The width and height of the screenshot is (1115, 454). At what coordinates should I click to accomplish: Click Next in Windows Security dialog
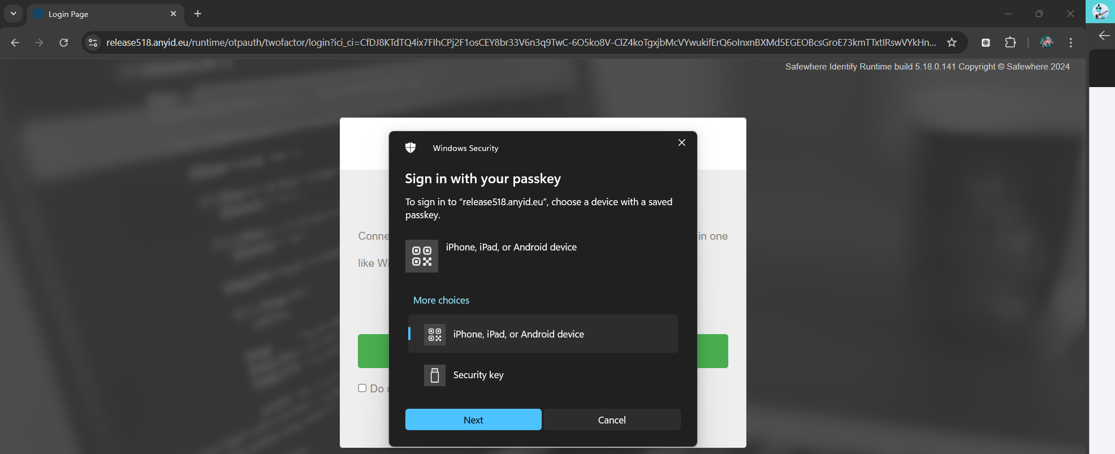click(473, 420)
